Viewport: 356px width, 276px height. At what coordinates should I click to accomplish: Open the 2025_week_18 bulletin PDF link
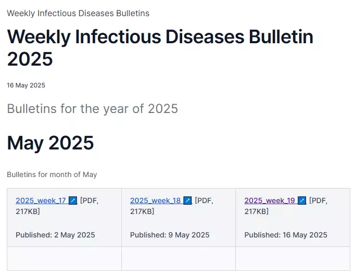click(x=155, y=200)
